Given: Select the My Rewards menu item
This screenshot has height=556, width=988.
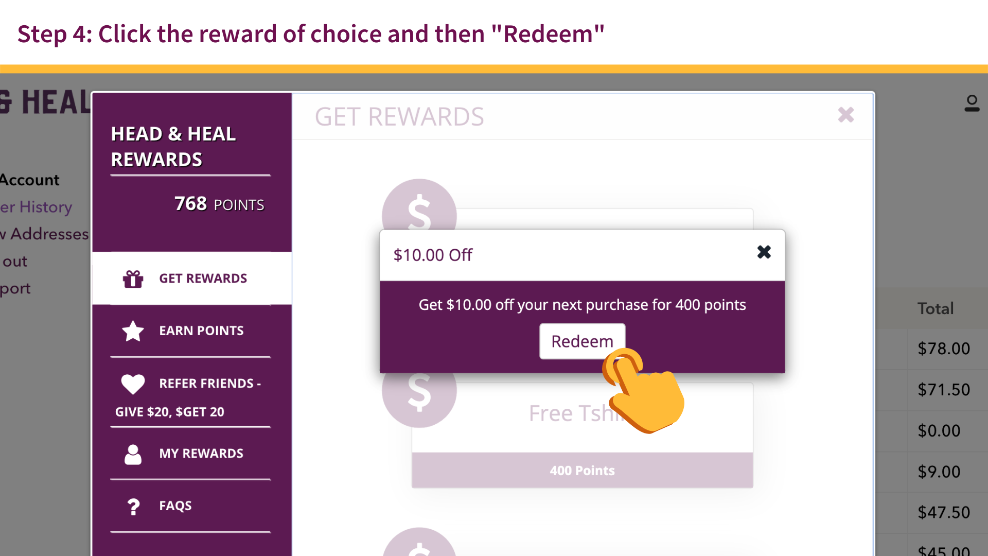Looking at the screenshot, I should tap(201, 454).
